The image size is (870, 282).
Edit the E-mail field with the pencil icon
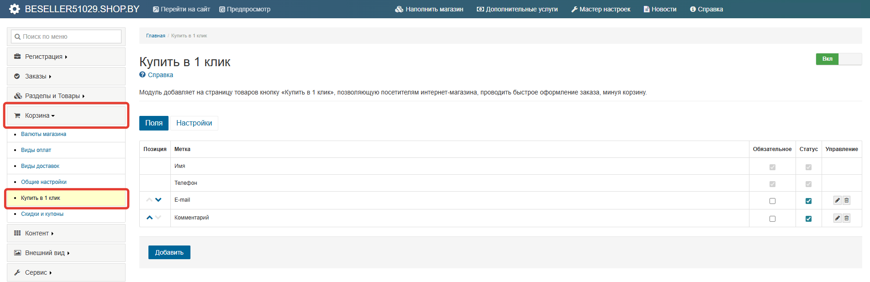[x=838, y=200]
